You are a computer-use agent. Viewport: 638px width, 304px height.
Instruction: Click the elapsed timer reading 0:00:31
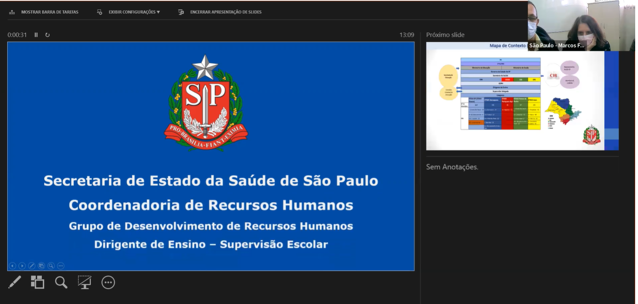[17, 35]
